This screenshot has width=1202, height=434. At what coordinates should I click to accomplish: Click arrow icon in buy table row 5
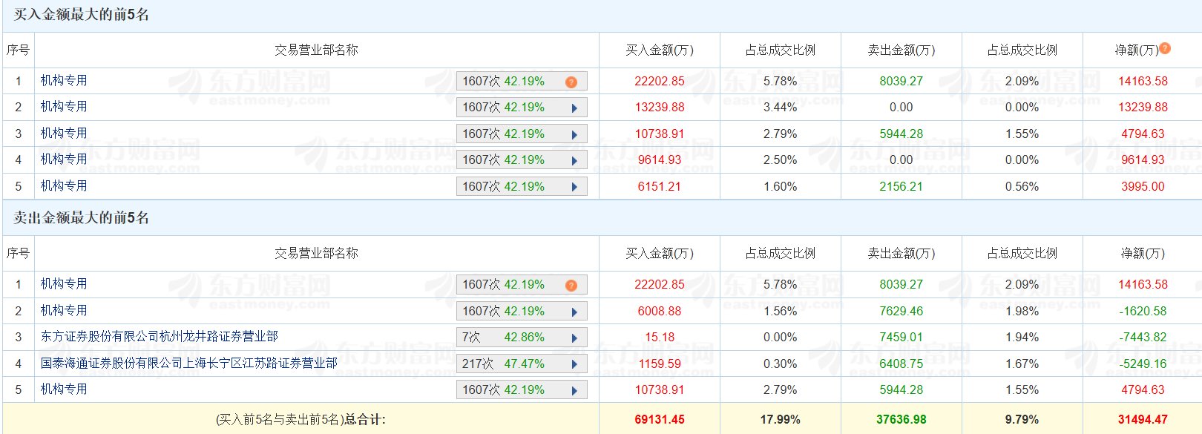click(x=574, y=187)
